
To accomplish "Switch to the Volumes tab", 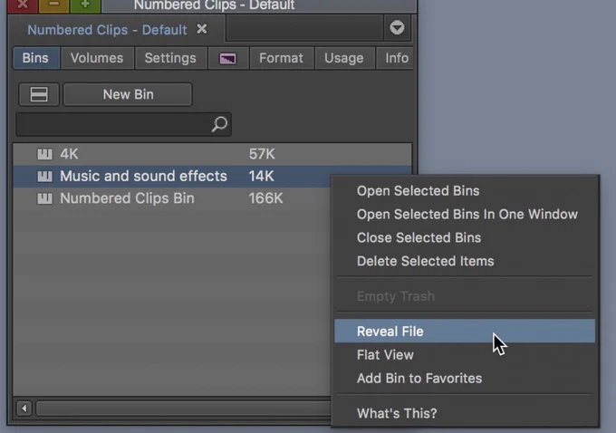I will point(97,58).
